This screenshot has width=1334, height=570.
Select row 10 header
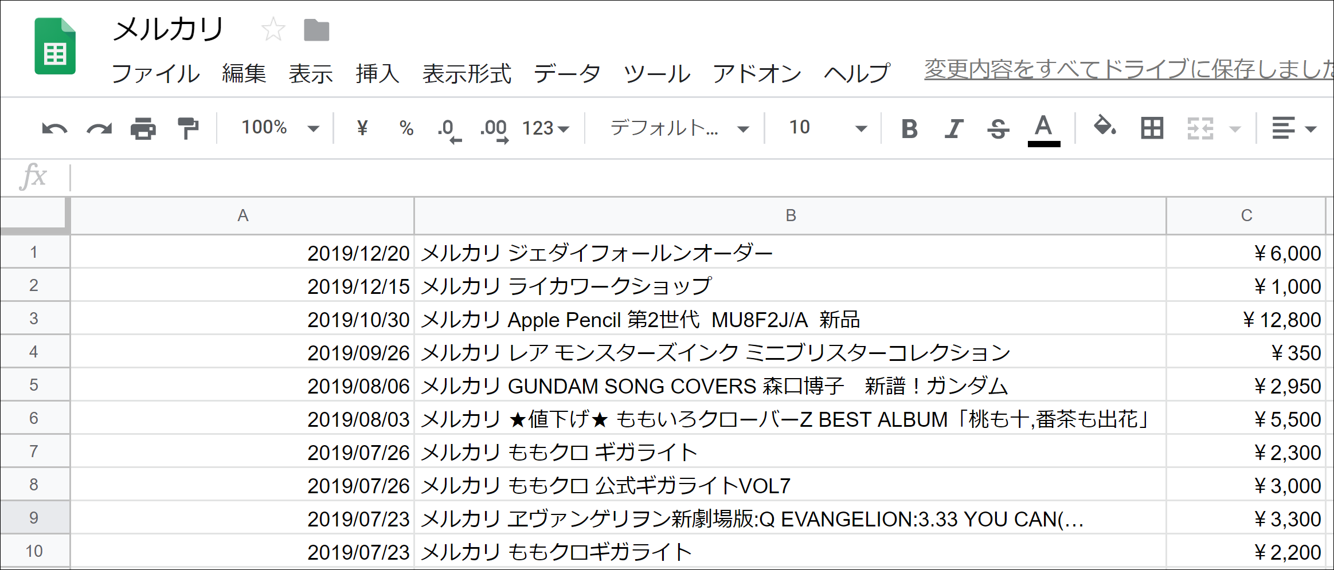coord(34,551)
